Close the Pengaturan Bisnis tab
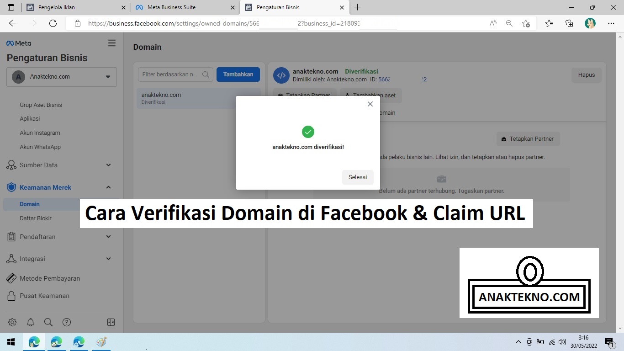The width and height of the screenshot is (624, 351). tap(342, 7)
